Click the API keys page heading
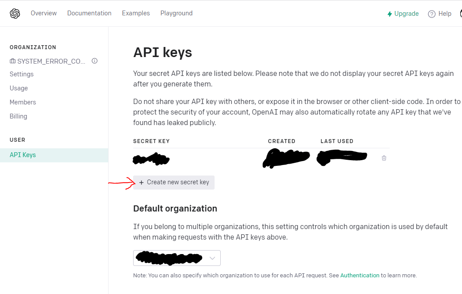Screen dimensions: 462x294 click(x=162, y=53)
